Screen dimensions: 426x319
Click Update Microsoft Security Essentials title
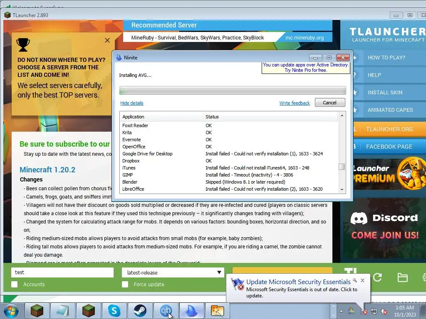coord(298,282)
